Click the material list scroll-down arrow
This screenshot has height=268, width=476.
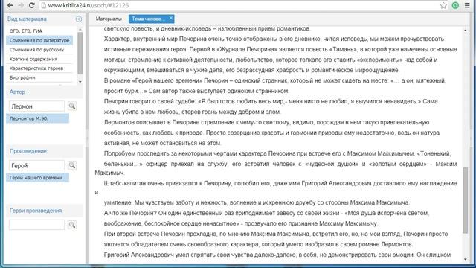coord(80,81)
